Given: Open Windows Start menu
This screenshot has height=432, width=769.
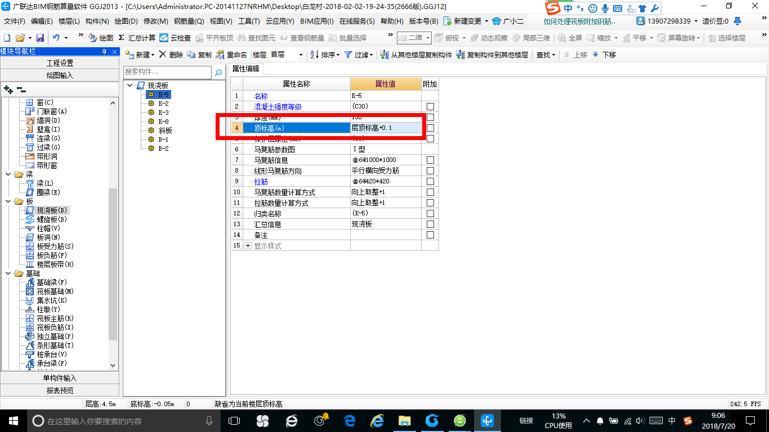Looking at the screenshot, I should (13, 420).
